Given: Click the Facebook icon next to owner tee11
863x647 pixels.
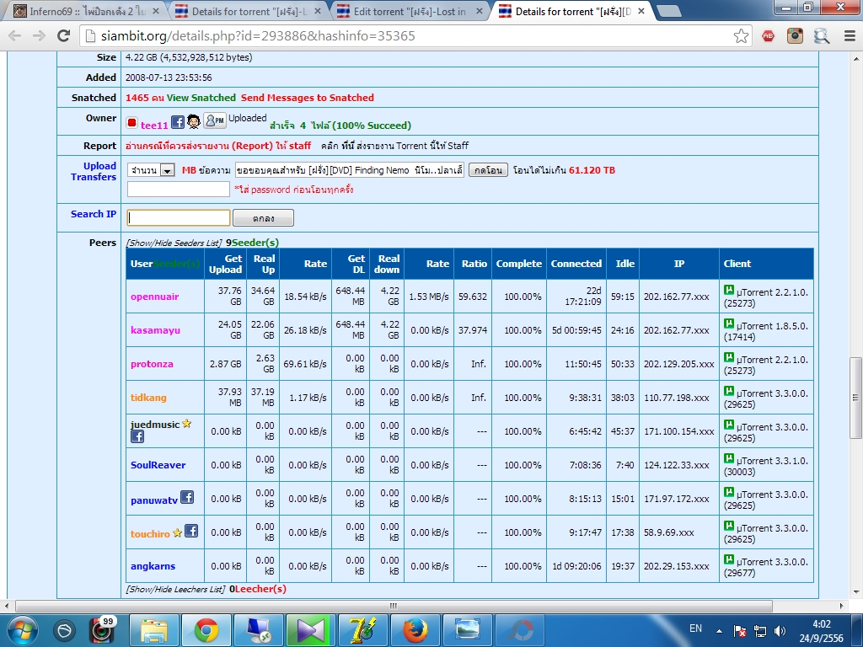Looking at the screenshot, I should [x=177, y=122].
